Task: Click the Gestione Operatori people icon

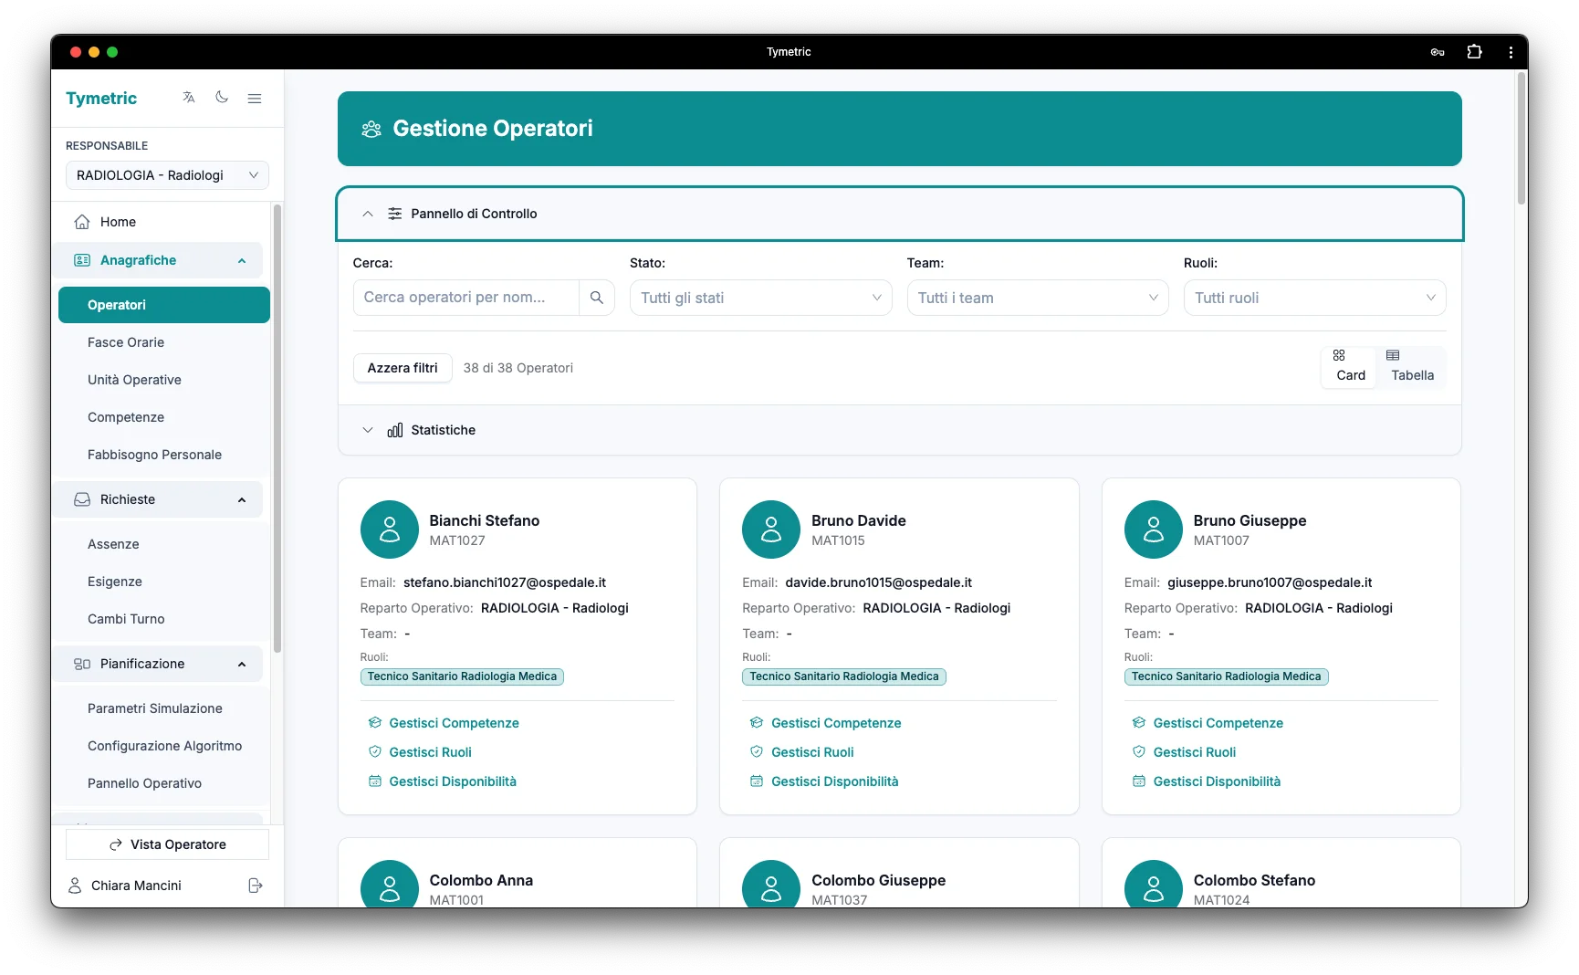Action: (371, 129)
